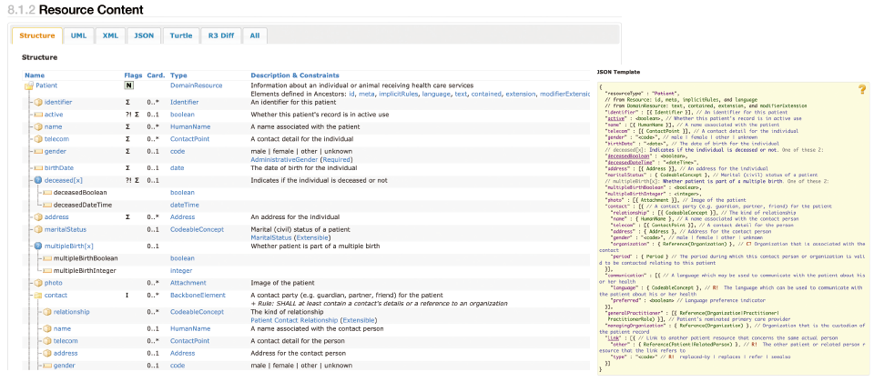Image resolution: width=874 pixels, height=382 pixels.
Task: Click the JSON Template heading
Action: click(x=618, y=73)
